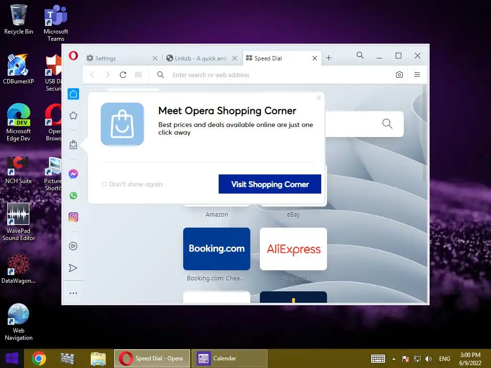Open a new tab with plus
Screen dimensions: 491x368
point(328,58)
